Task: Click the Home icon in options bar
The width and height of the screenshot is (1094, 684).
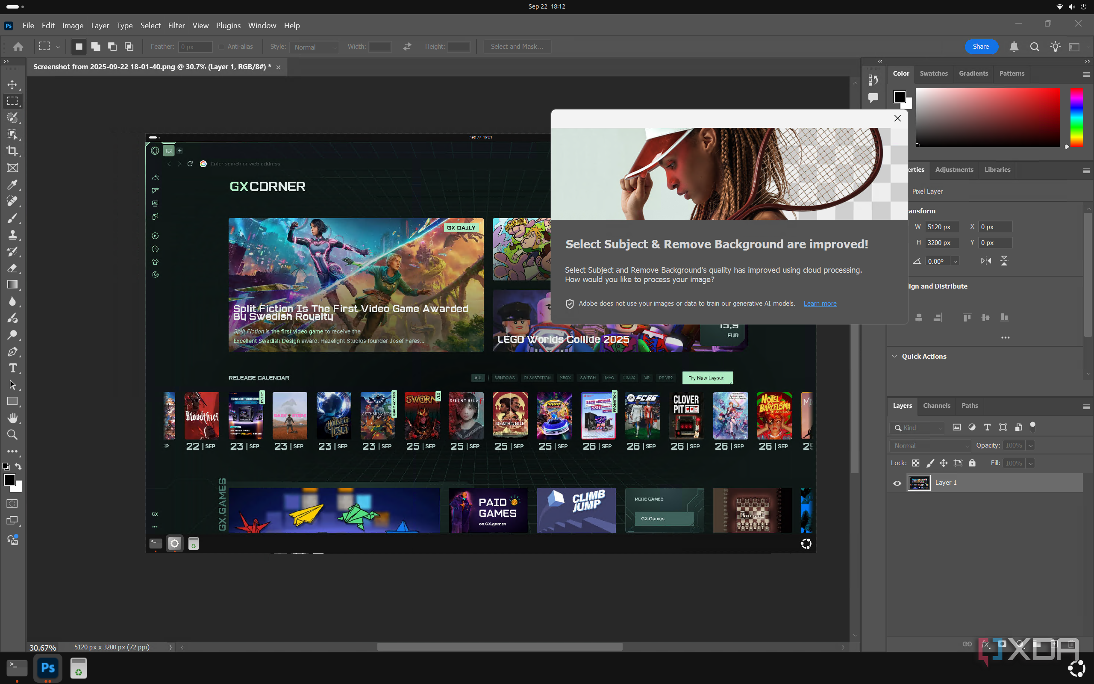Action: 18,47
